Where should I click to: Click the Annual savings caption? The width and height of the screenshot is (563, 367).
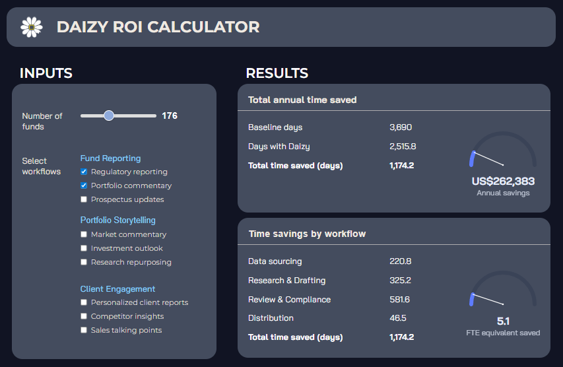coord(503,193)
